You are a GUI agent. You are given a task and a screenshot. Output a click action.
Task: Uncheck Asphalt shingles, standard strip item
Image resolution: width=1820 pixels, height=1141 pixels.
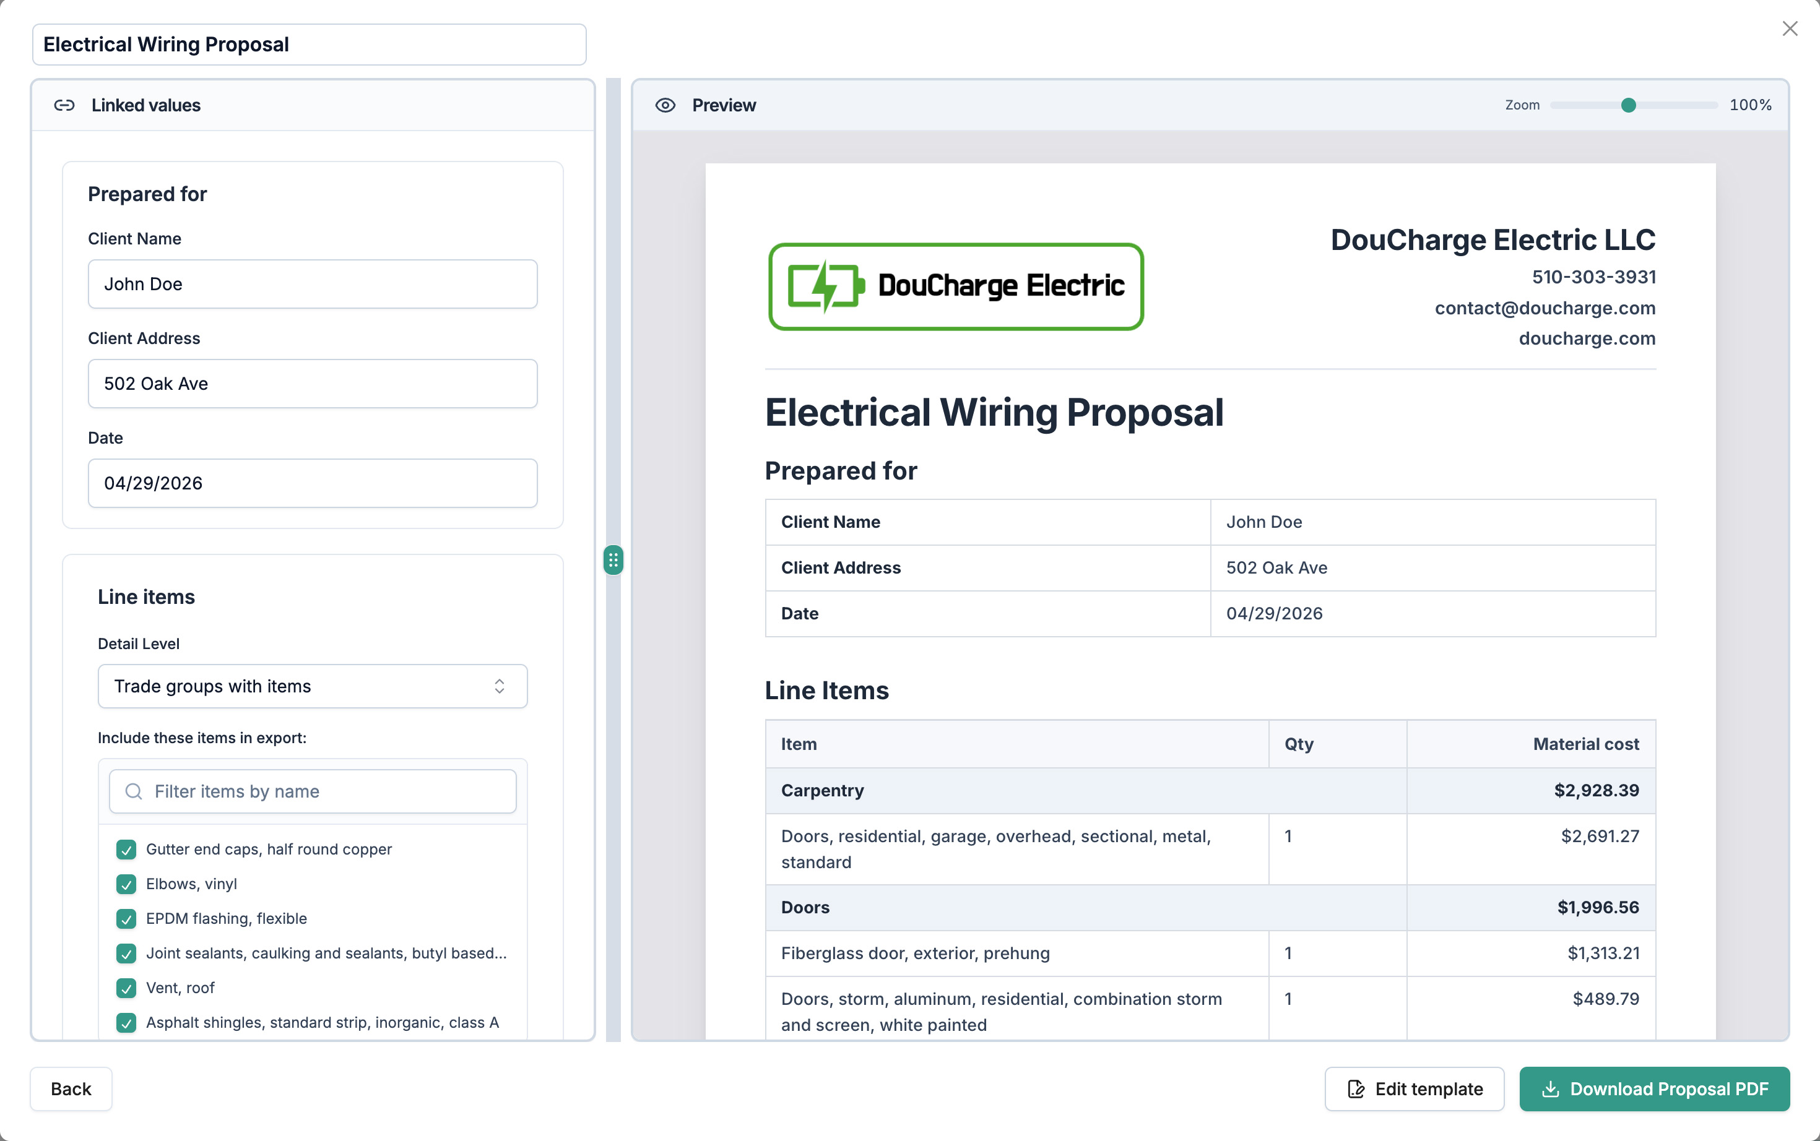126,1023
